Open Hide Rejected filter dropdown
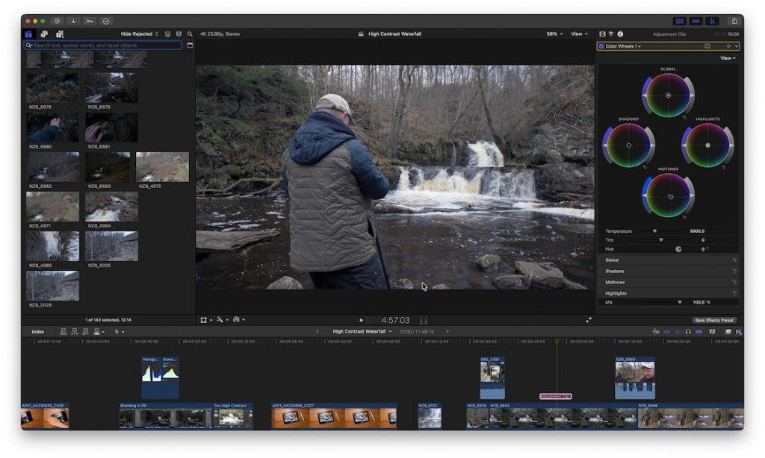This screenshot has width=765, height=458. point(140,34)
